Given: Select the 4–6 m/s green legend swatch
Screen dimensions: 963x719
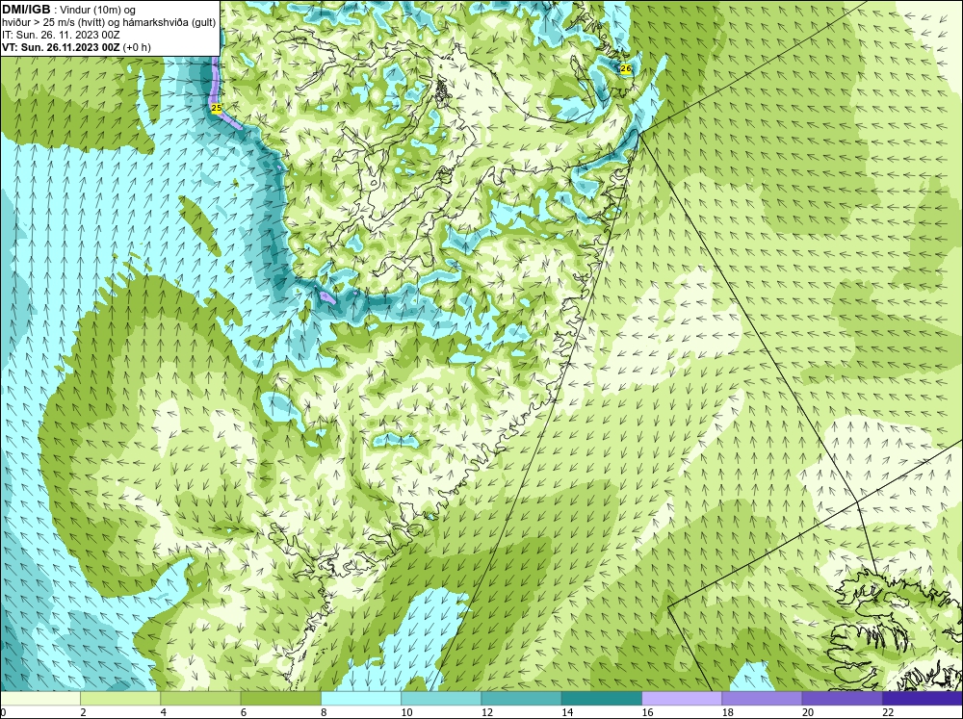Looking at the screenshot, I should [x=201, y=698].
